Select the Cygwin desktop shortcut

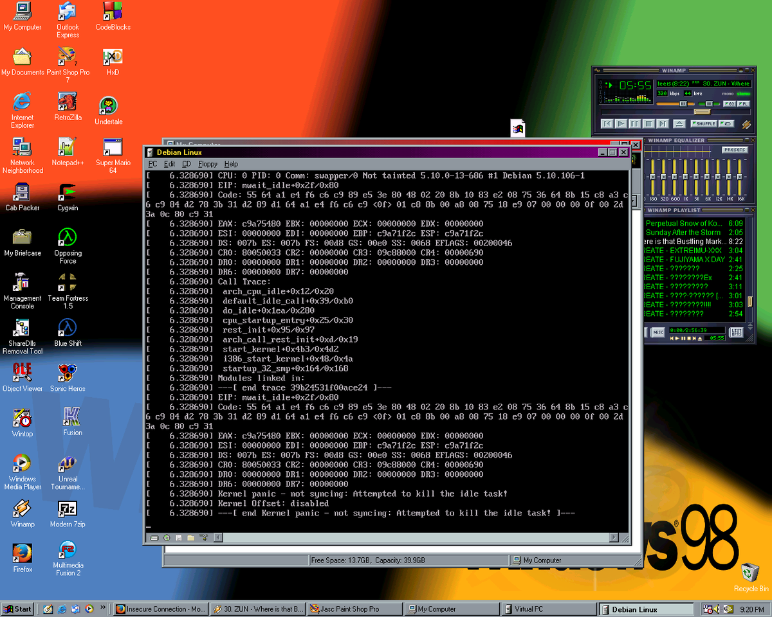coord(68,197)
